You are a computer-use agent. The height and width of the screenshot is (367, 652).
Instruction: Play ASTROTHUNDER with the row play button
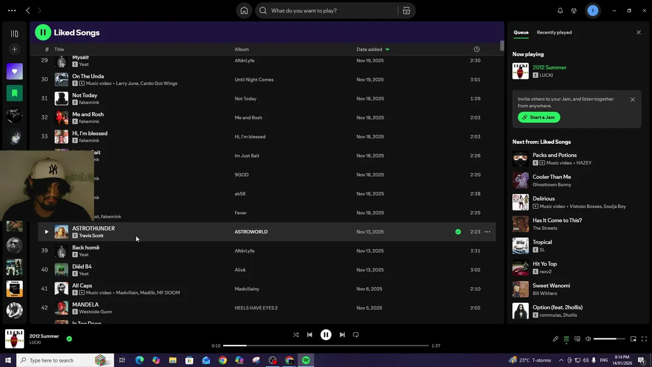tap(46, 232)
